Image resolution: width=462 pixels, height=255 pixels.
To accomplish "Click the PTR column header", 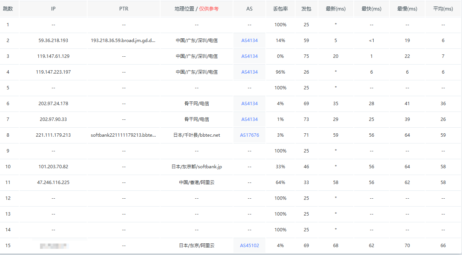I will click(x=124, y=9).
